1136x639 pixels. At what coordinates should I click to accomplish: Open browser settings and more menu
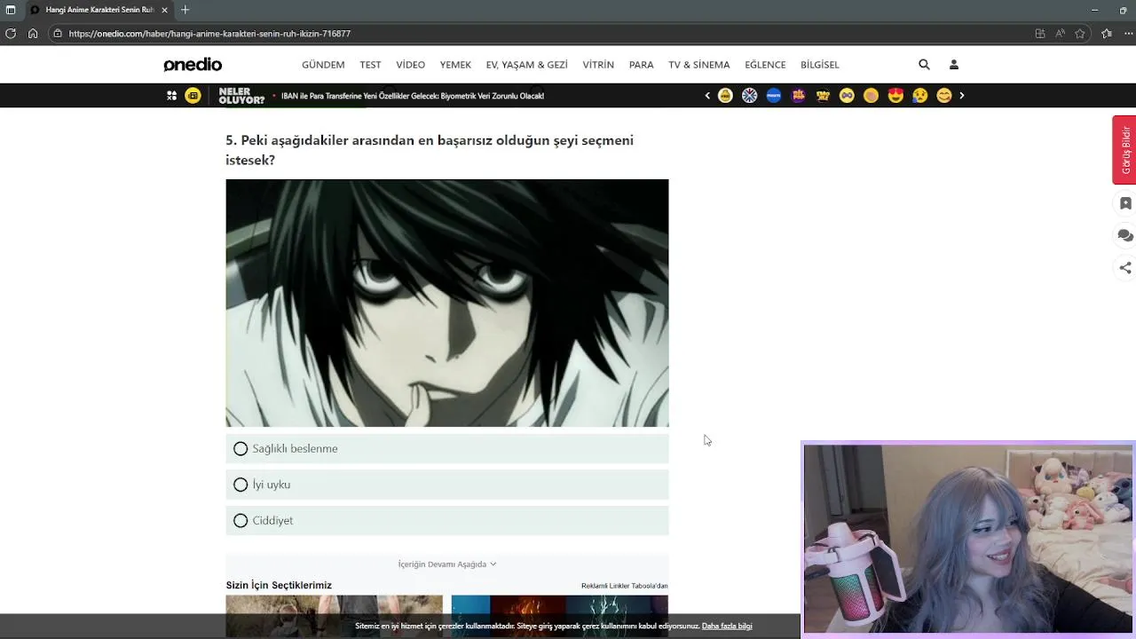[1129, 34]
